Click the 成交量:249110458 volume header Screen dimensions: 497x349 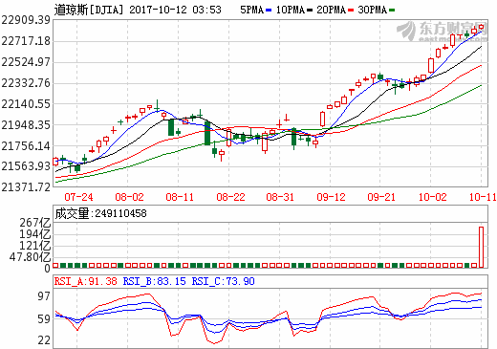100,213
